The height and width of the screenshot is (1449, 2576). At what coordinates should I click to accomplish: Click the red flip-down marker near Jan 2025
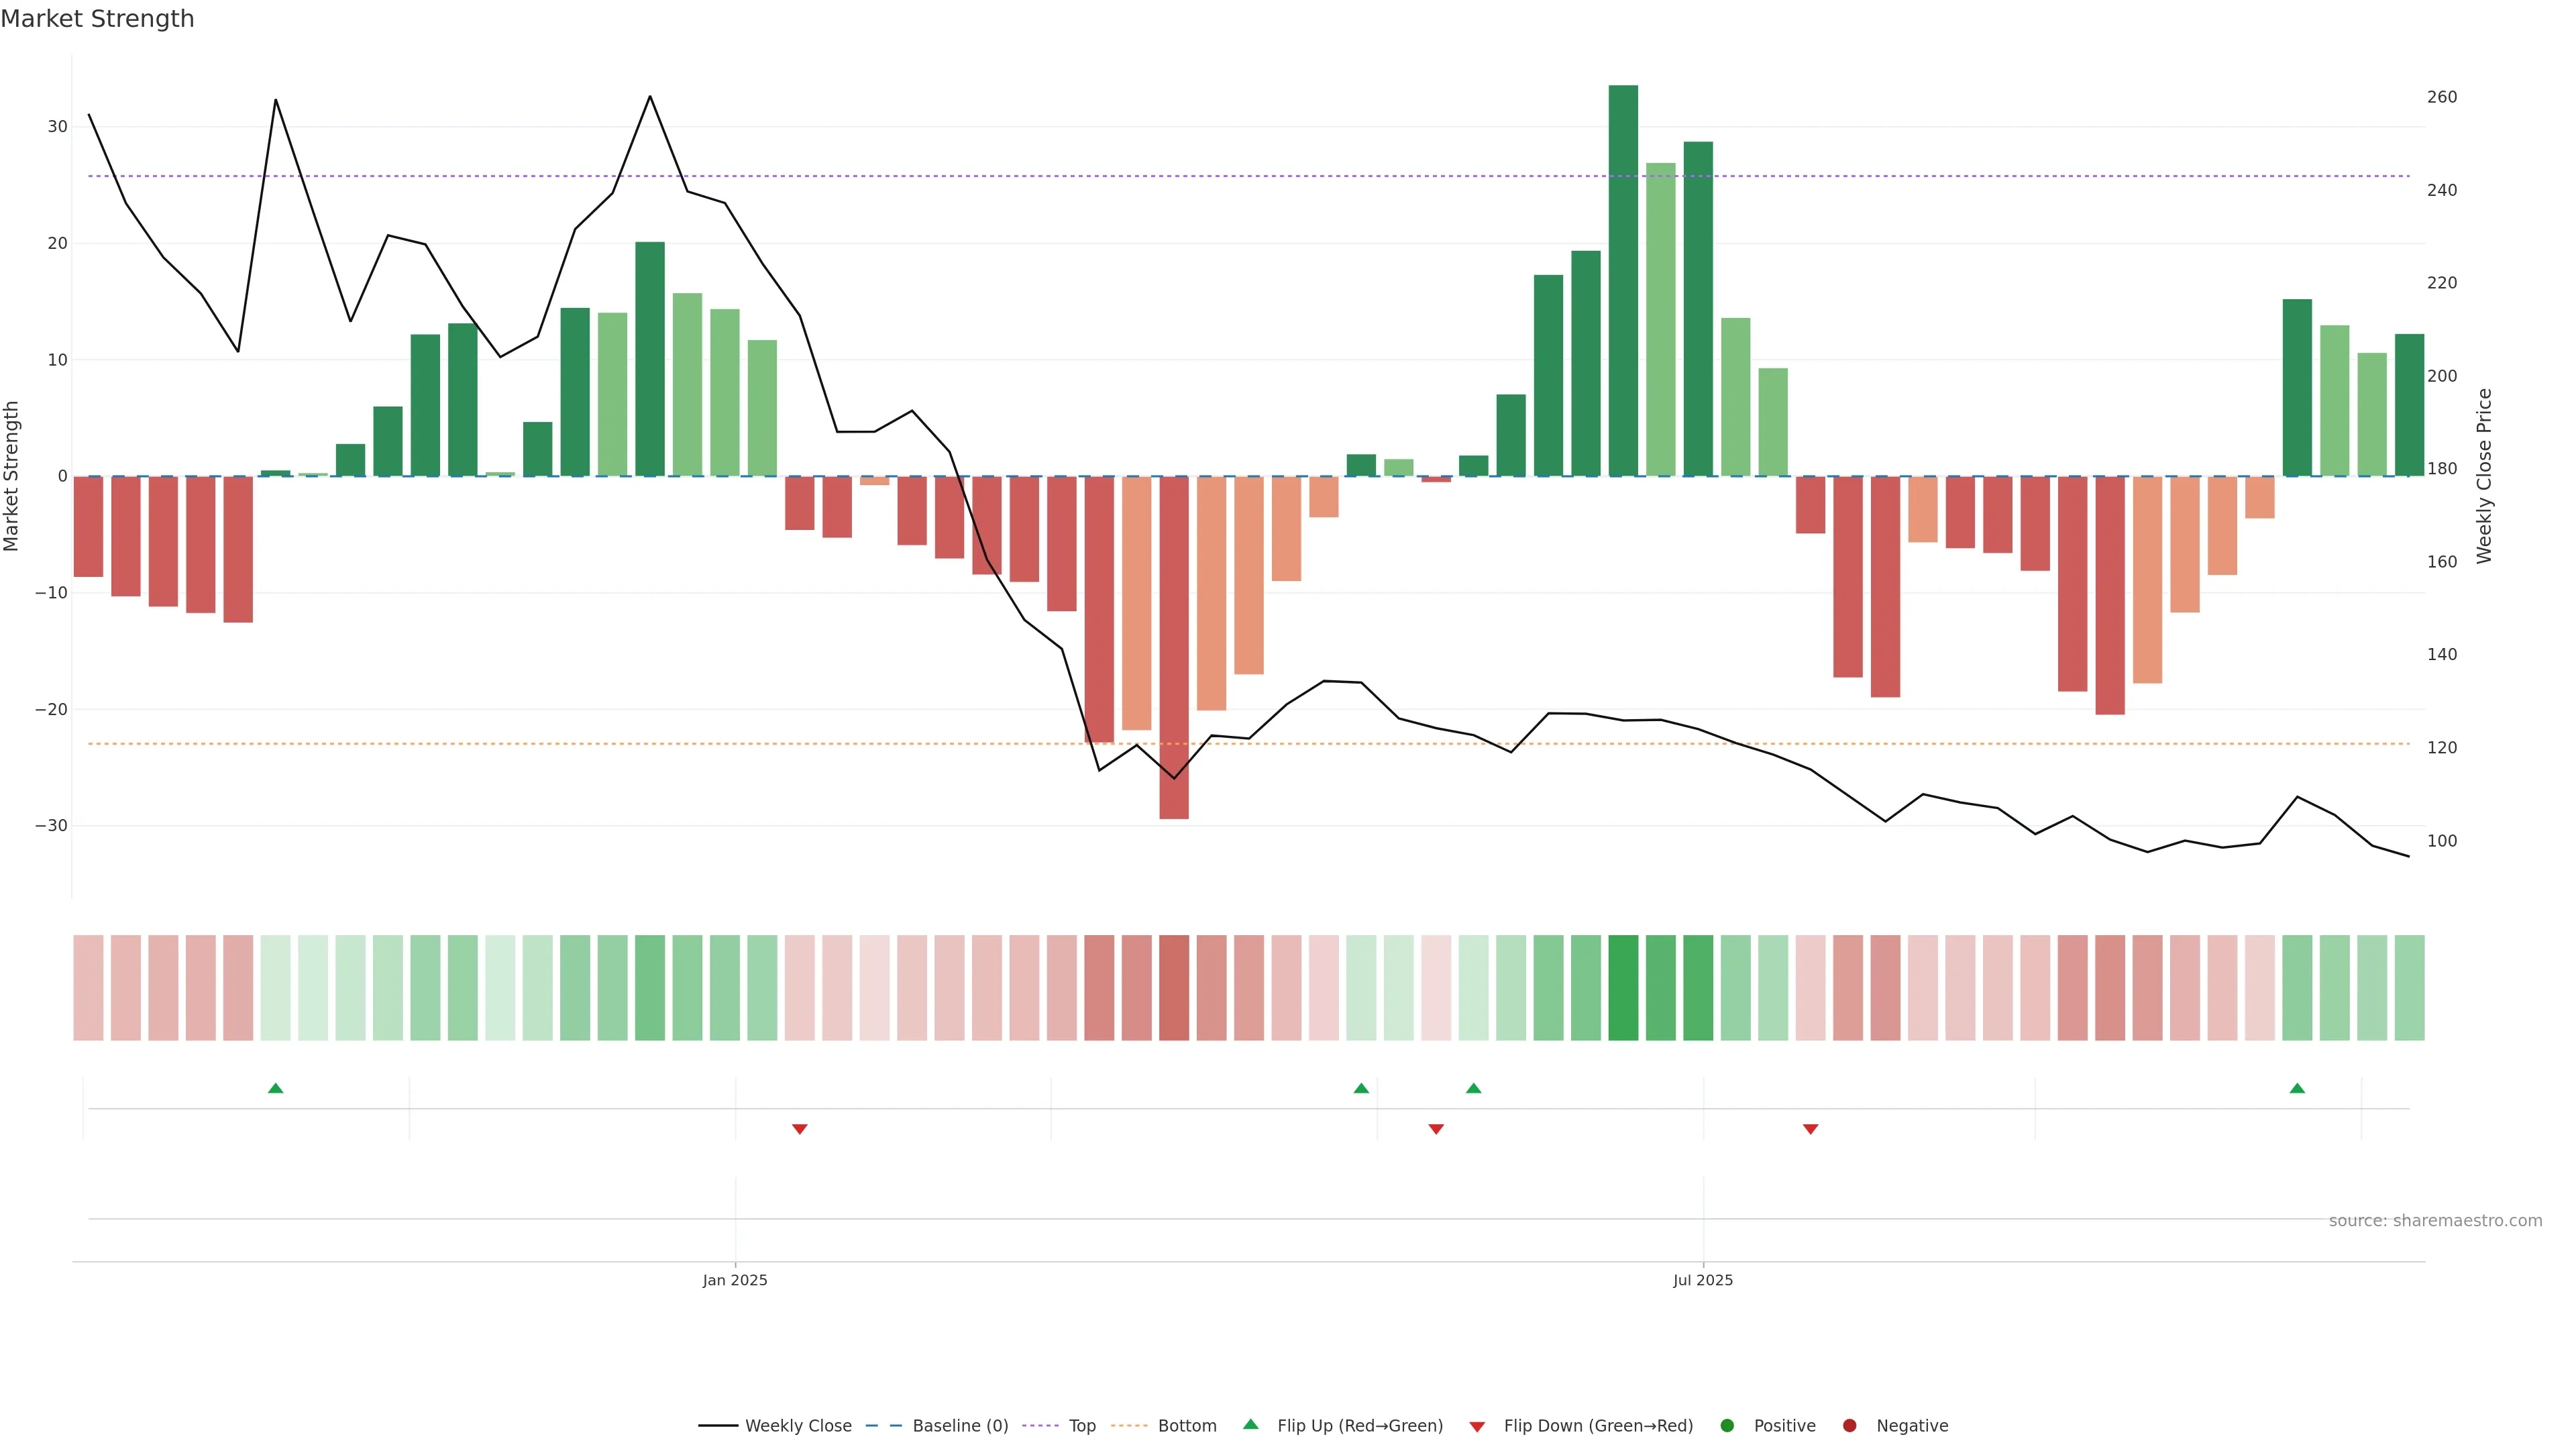click(800, 1129)
